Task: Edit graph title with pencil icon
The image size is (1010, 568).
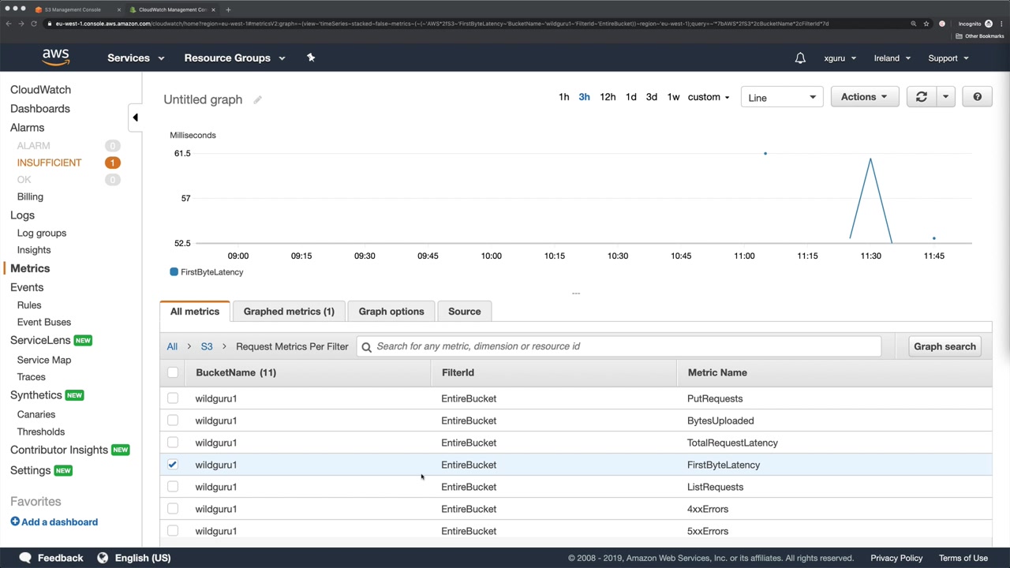Action: coord(258,100)
